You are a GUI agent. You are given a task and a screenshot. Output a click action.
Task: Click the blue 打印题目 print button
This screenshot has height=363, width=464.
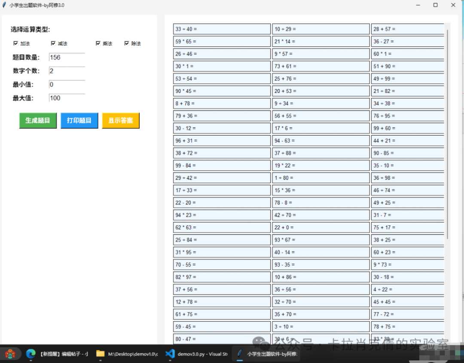pyautogui.click(x=79, y=120)
